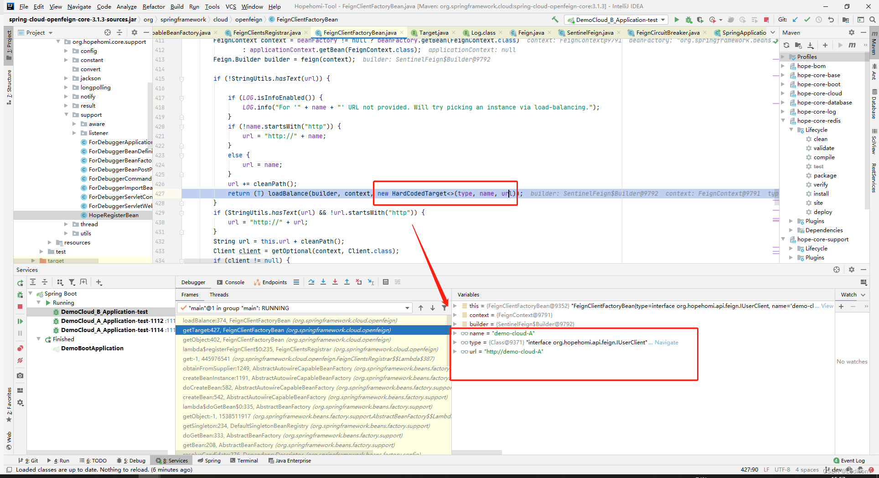The width and height of the screenshot is (879, 478).
Task: Open Endpoints tab in debugger
Action: (270, 282)
